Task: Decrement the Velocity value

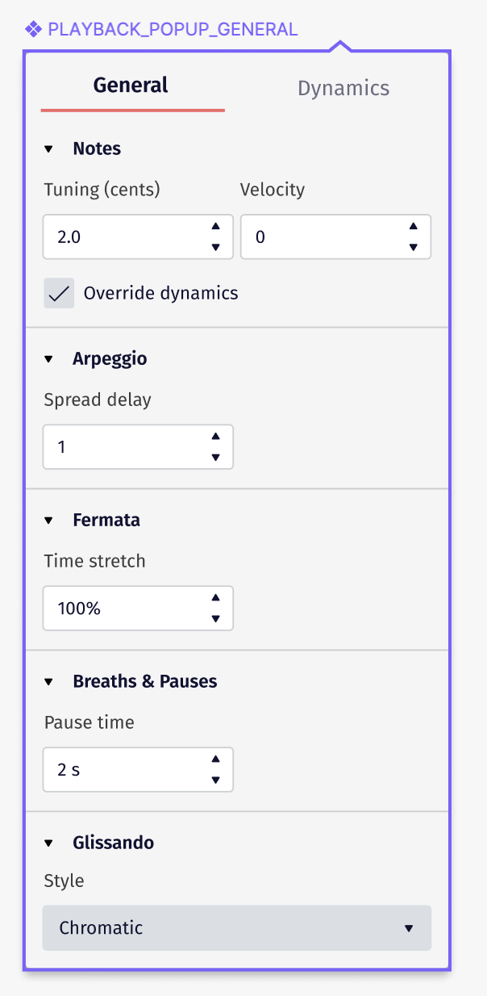Action: coord(413,246)
